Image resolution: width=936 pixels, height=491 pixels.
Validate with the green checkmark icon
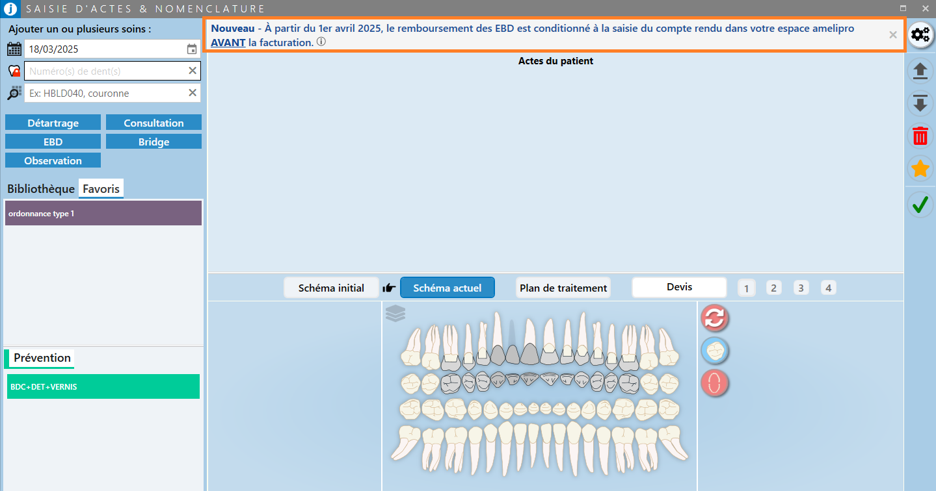click(920, 205)
